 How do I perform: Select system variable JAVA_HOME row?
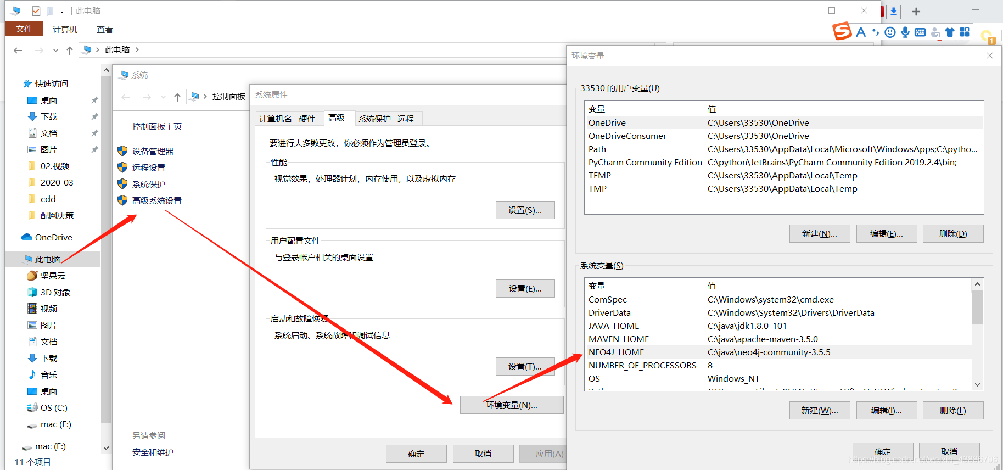point(778,326)
